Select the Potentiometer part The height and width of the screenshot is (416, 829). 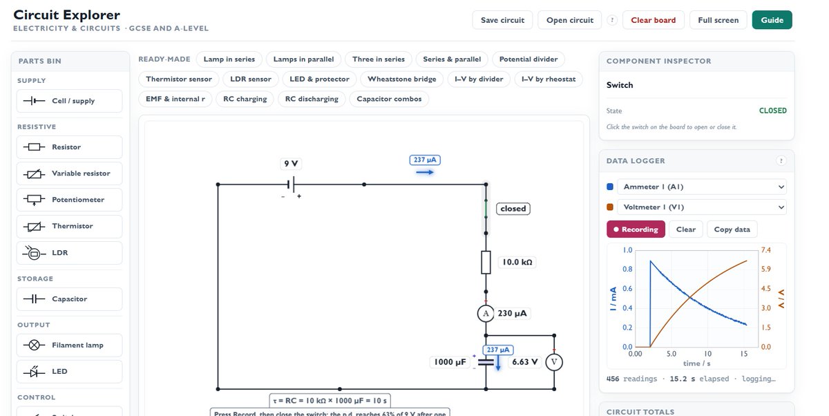69,200
